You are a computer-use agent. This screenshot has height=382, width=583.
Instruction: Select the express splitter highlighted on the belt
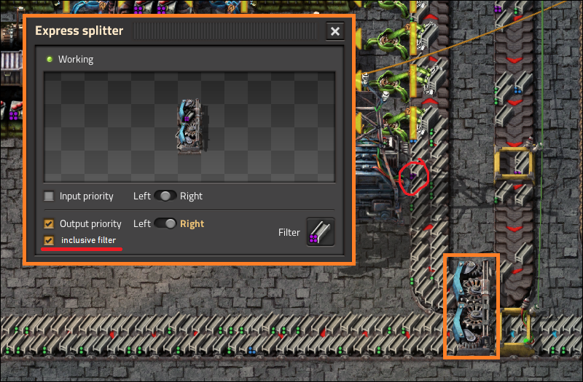click(471, 306)
